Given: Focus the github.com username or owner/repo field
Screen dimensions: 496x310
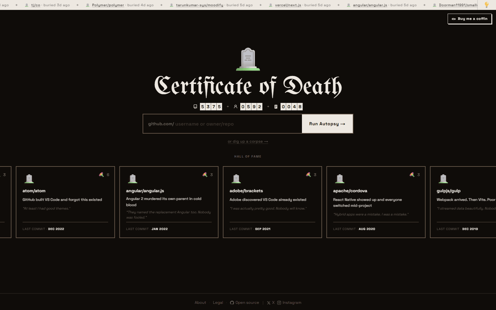Looking at the screenshot, I should click(x=222, y=124).
